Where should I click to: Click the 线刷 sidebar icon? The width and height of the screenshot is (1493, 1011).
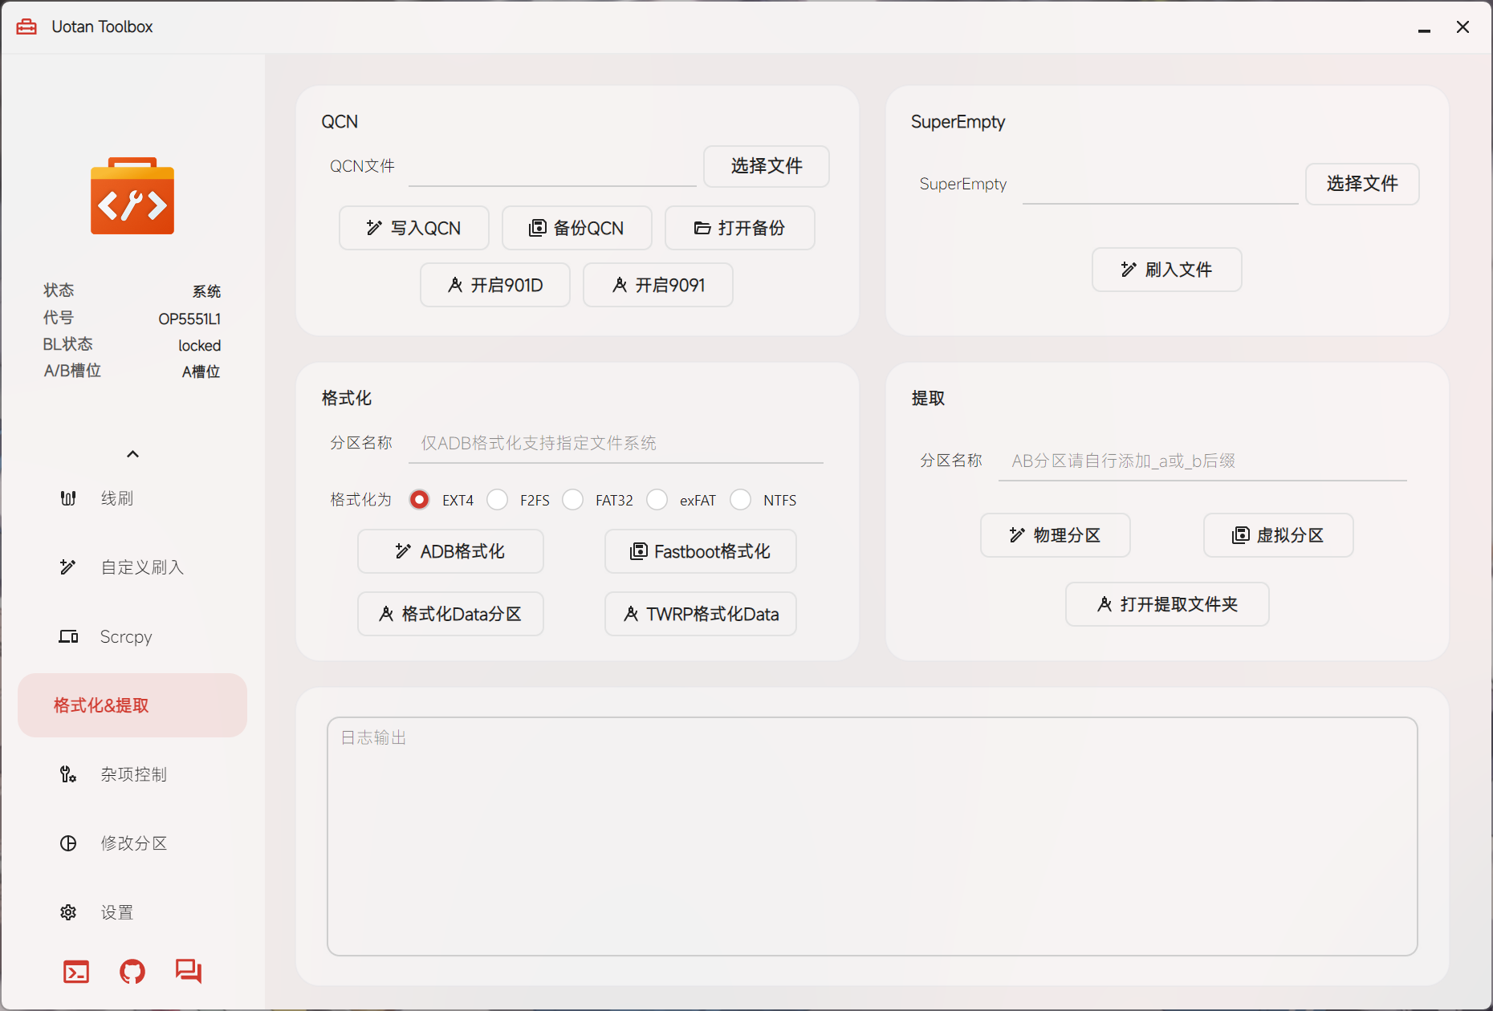coord(68,498)
